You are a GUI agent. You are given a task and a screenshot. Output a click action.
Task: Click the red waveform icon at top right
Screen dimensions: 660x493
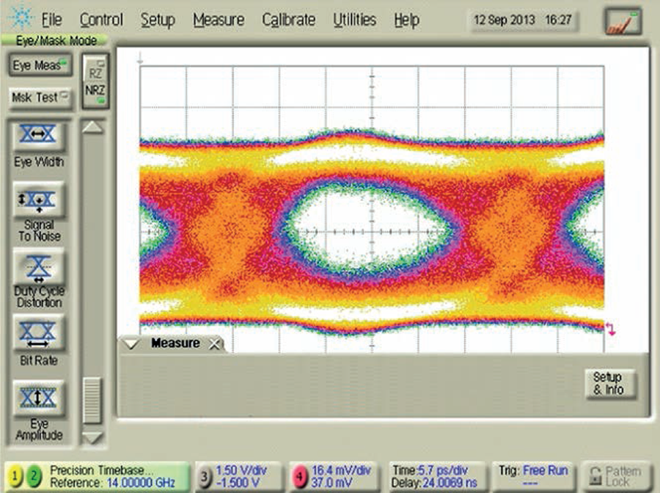coord(622,20)
